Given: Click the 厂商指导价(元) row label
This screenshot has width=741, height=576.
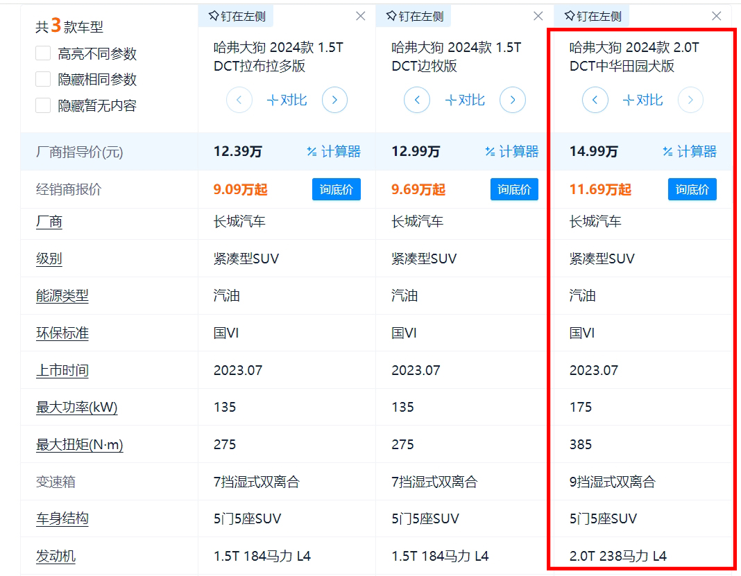Looking at the screenshot, I should coord(79,152).
